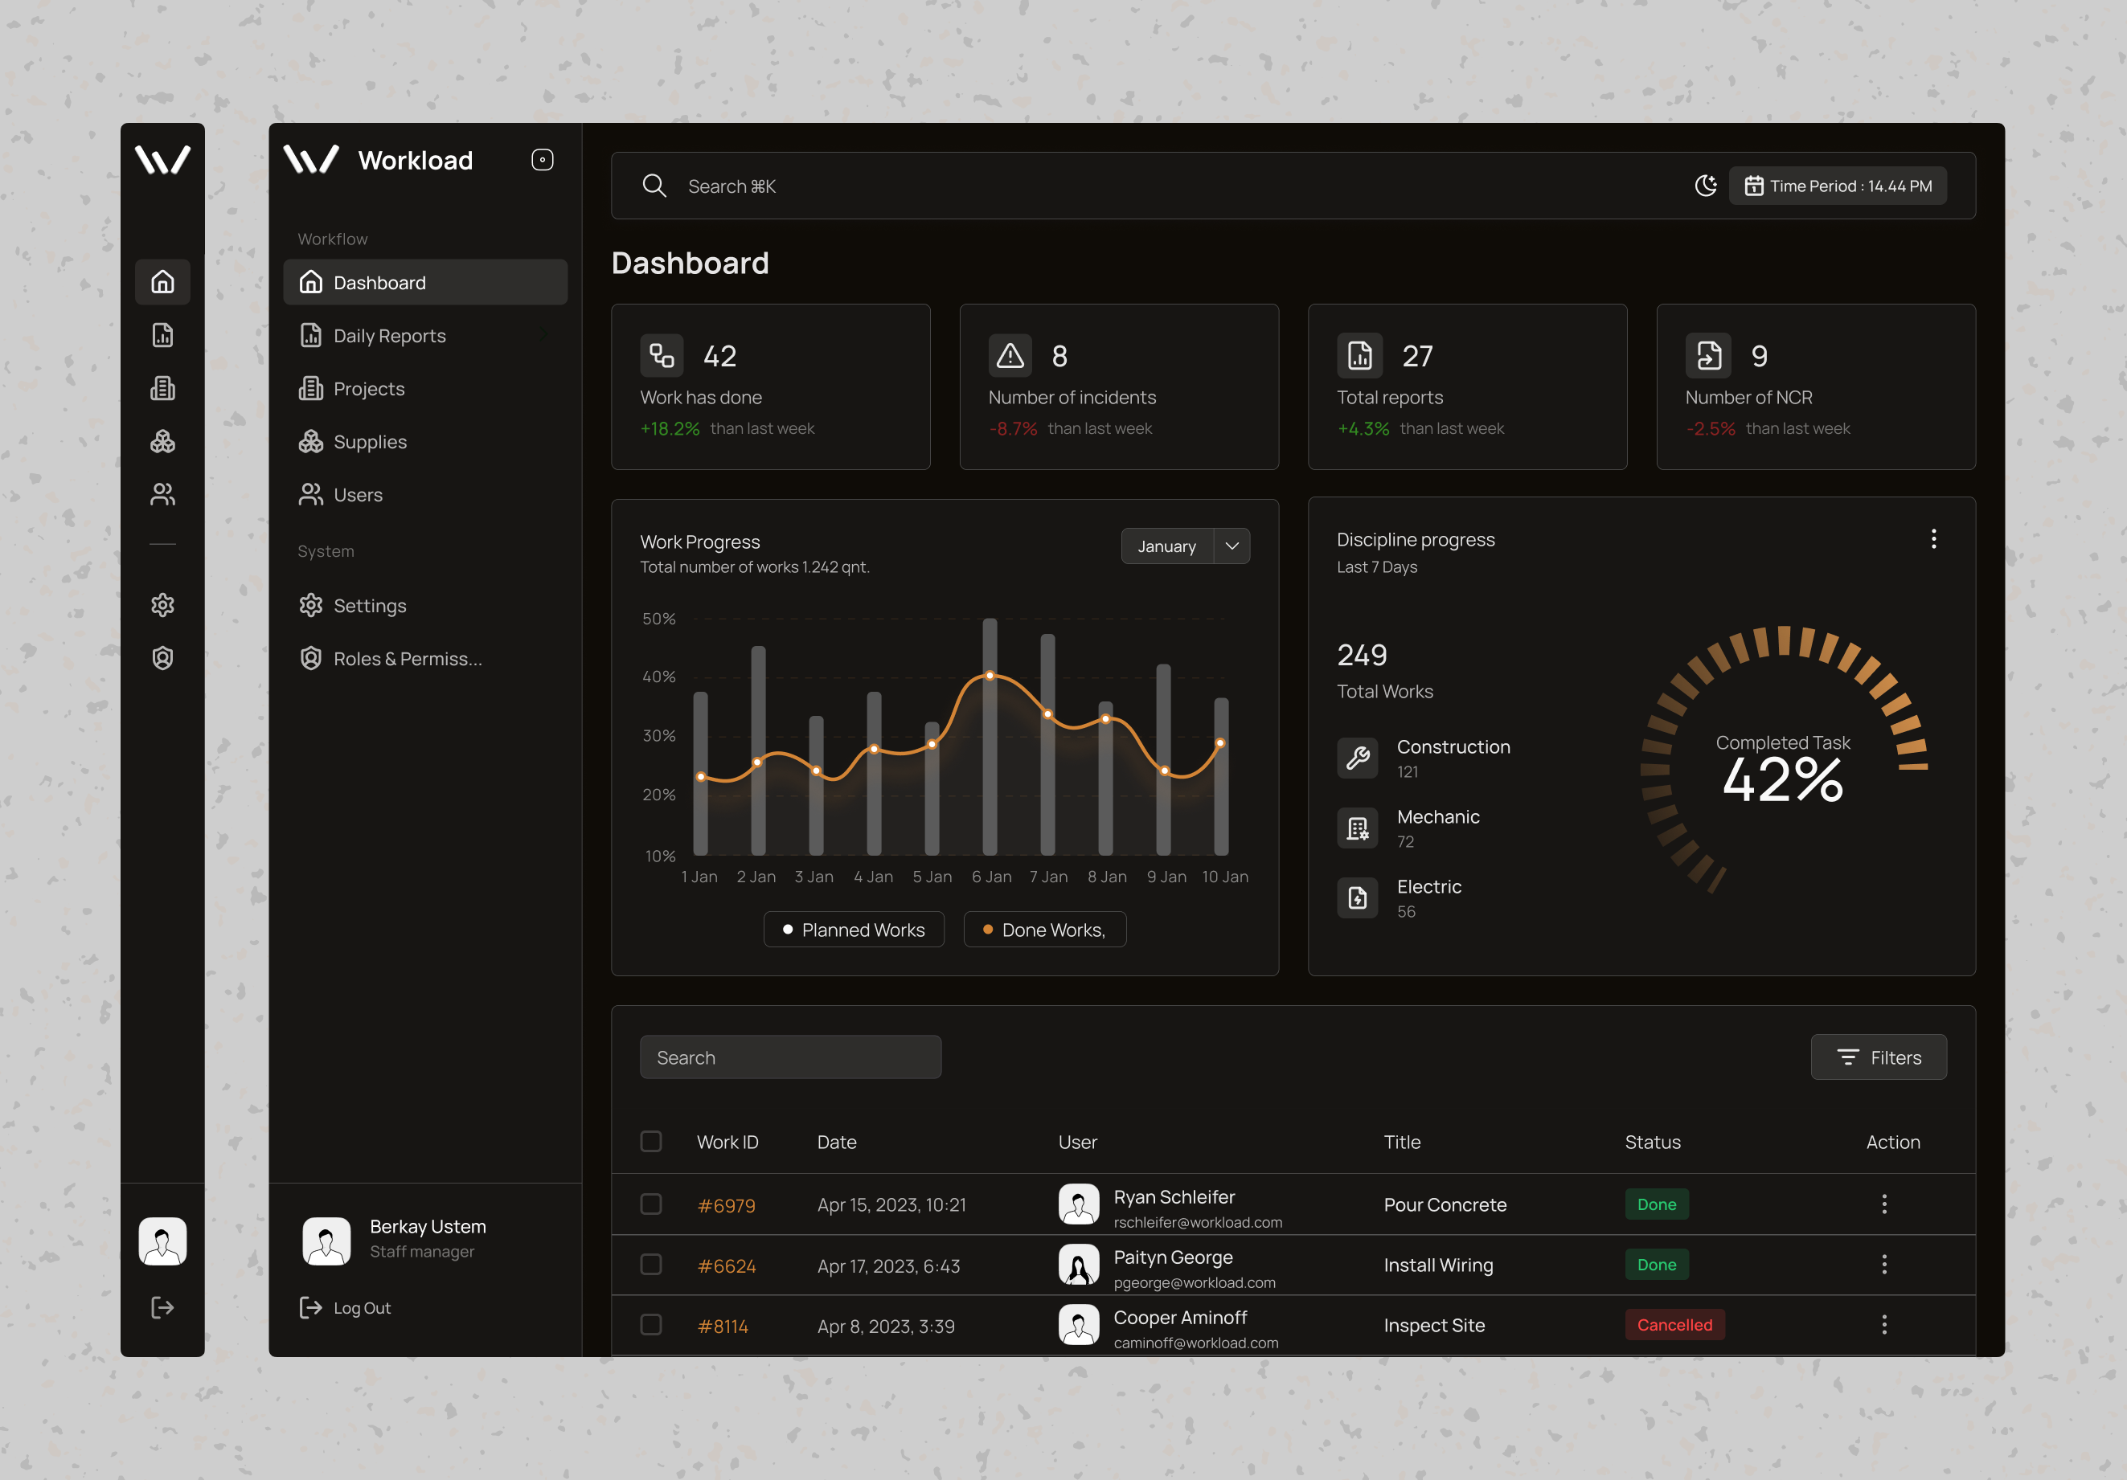Click the profile avatar in the collapsed sidebar
2127x1480 pixels.
[x=162, y=1241]
